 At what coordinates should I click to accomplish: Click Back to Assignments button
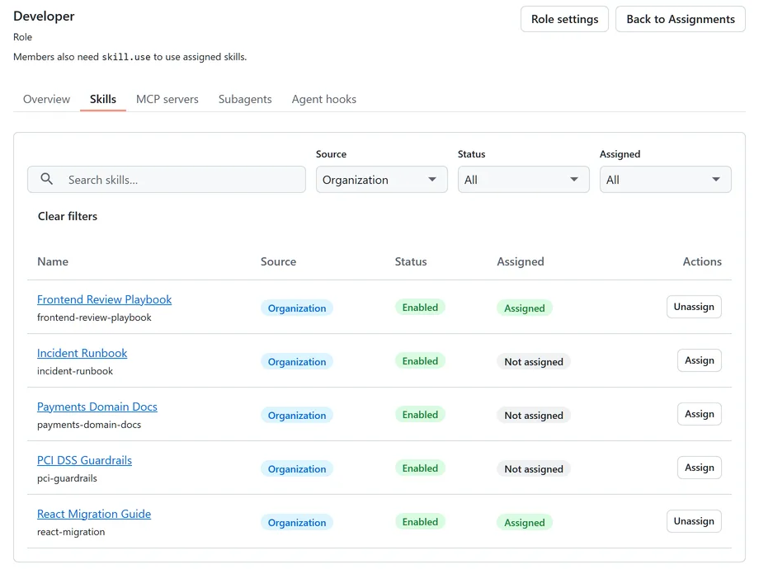(x=680, y=19)
